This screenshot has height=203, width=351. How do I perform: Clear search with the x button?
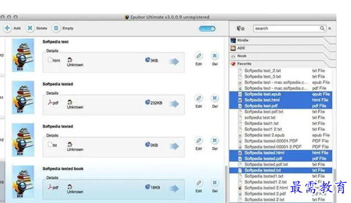[x=329, y=28]
